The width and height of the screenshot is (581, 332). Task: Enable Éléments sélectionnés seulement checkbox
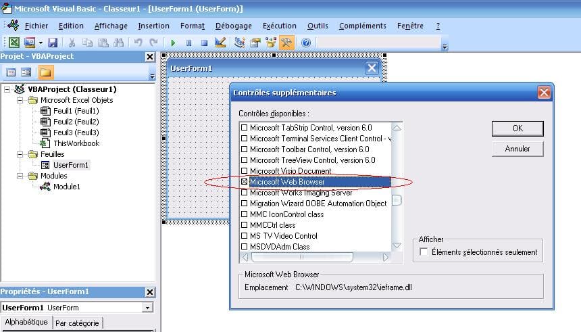click(423, 252)
